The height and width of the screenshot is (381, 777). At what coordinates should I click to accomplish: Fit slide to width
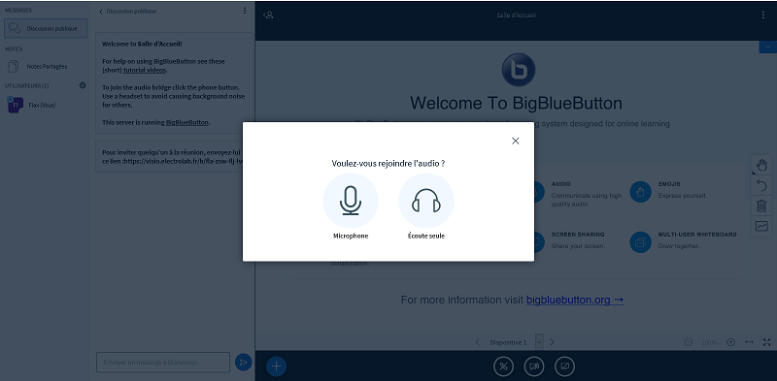[749, 342]
